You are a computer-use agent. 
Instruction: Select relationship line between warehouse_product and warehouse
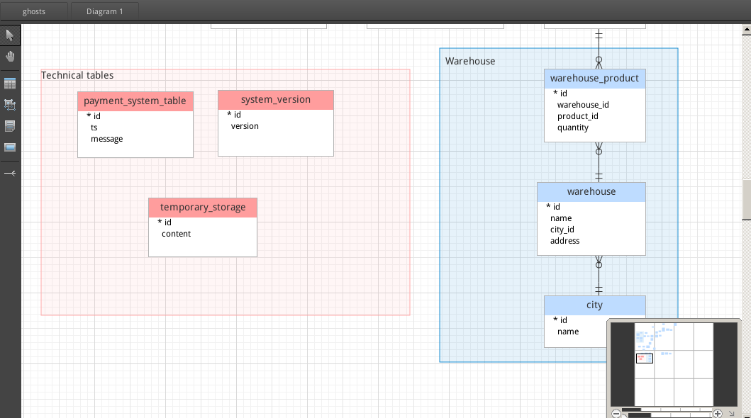pyautogui.click(x=599, y=163)
